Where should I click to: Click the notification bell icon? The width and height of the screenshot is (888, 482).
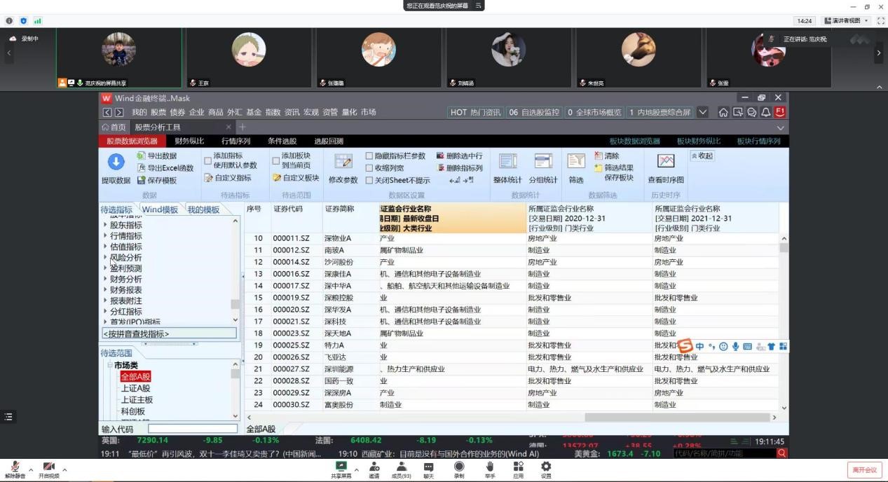coord(765,112)
